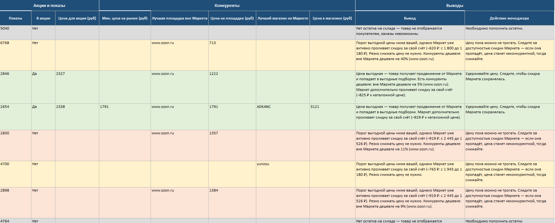Viewport: 555px width, 223px height.
Task: Click 'Да' in the 2846 row
Action: pyautogui.click(x=43, y=87)
